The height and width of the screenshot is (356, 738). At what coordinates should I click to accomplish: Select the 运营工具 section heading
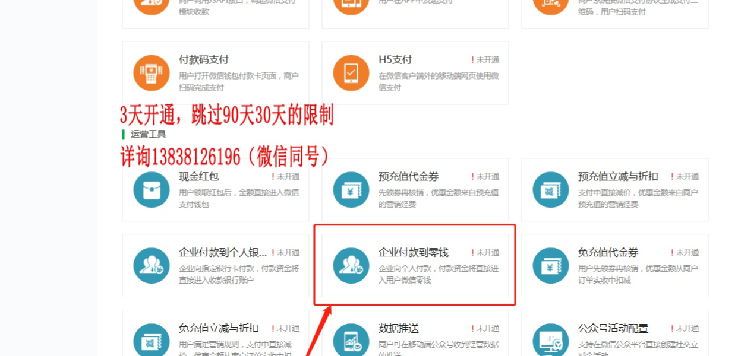[x=149, y=134]
